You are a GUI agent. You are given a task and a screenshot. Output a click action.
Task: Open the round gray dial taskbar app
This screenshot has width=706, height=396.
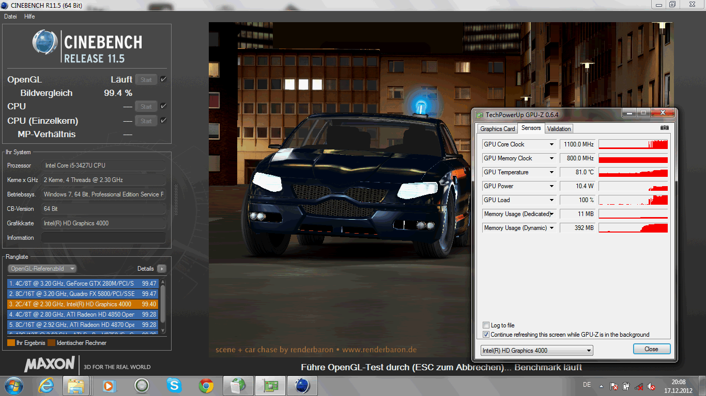pos(142,385)
